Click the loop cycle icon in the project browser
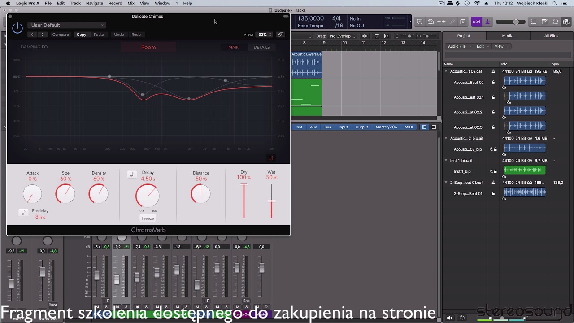The image size is (574, 323). 462,318
